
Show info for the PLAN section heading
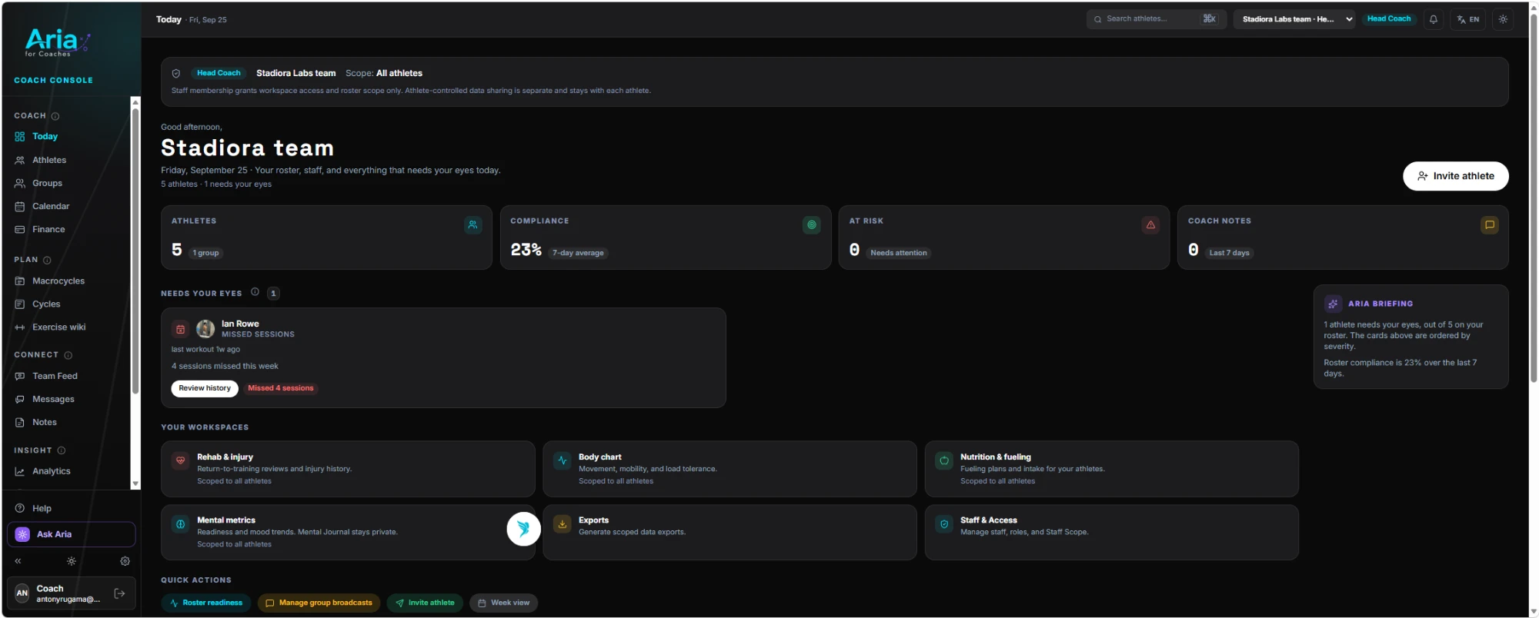pos(47,260)
